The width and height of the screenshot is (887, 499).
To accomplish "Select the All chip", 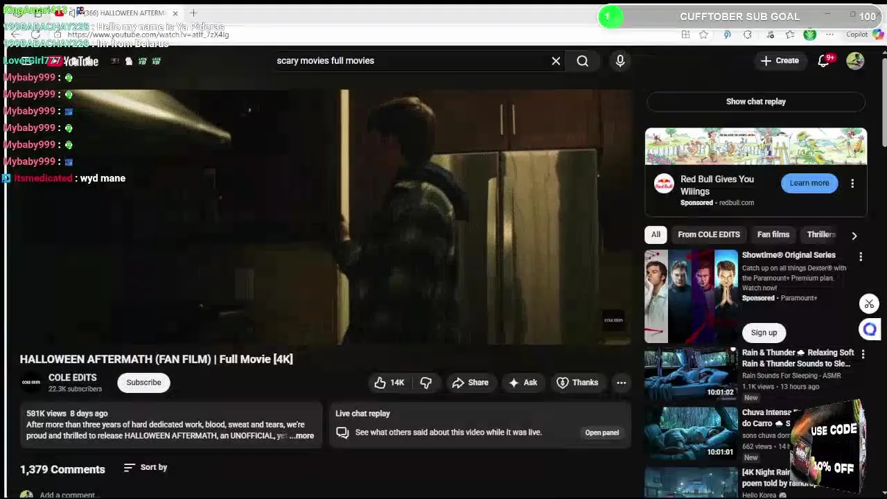I will (656, 234).
